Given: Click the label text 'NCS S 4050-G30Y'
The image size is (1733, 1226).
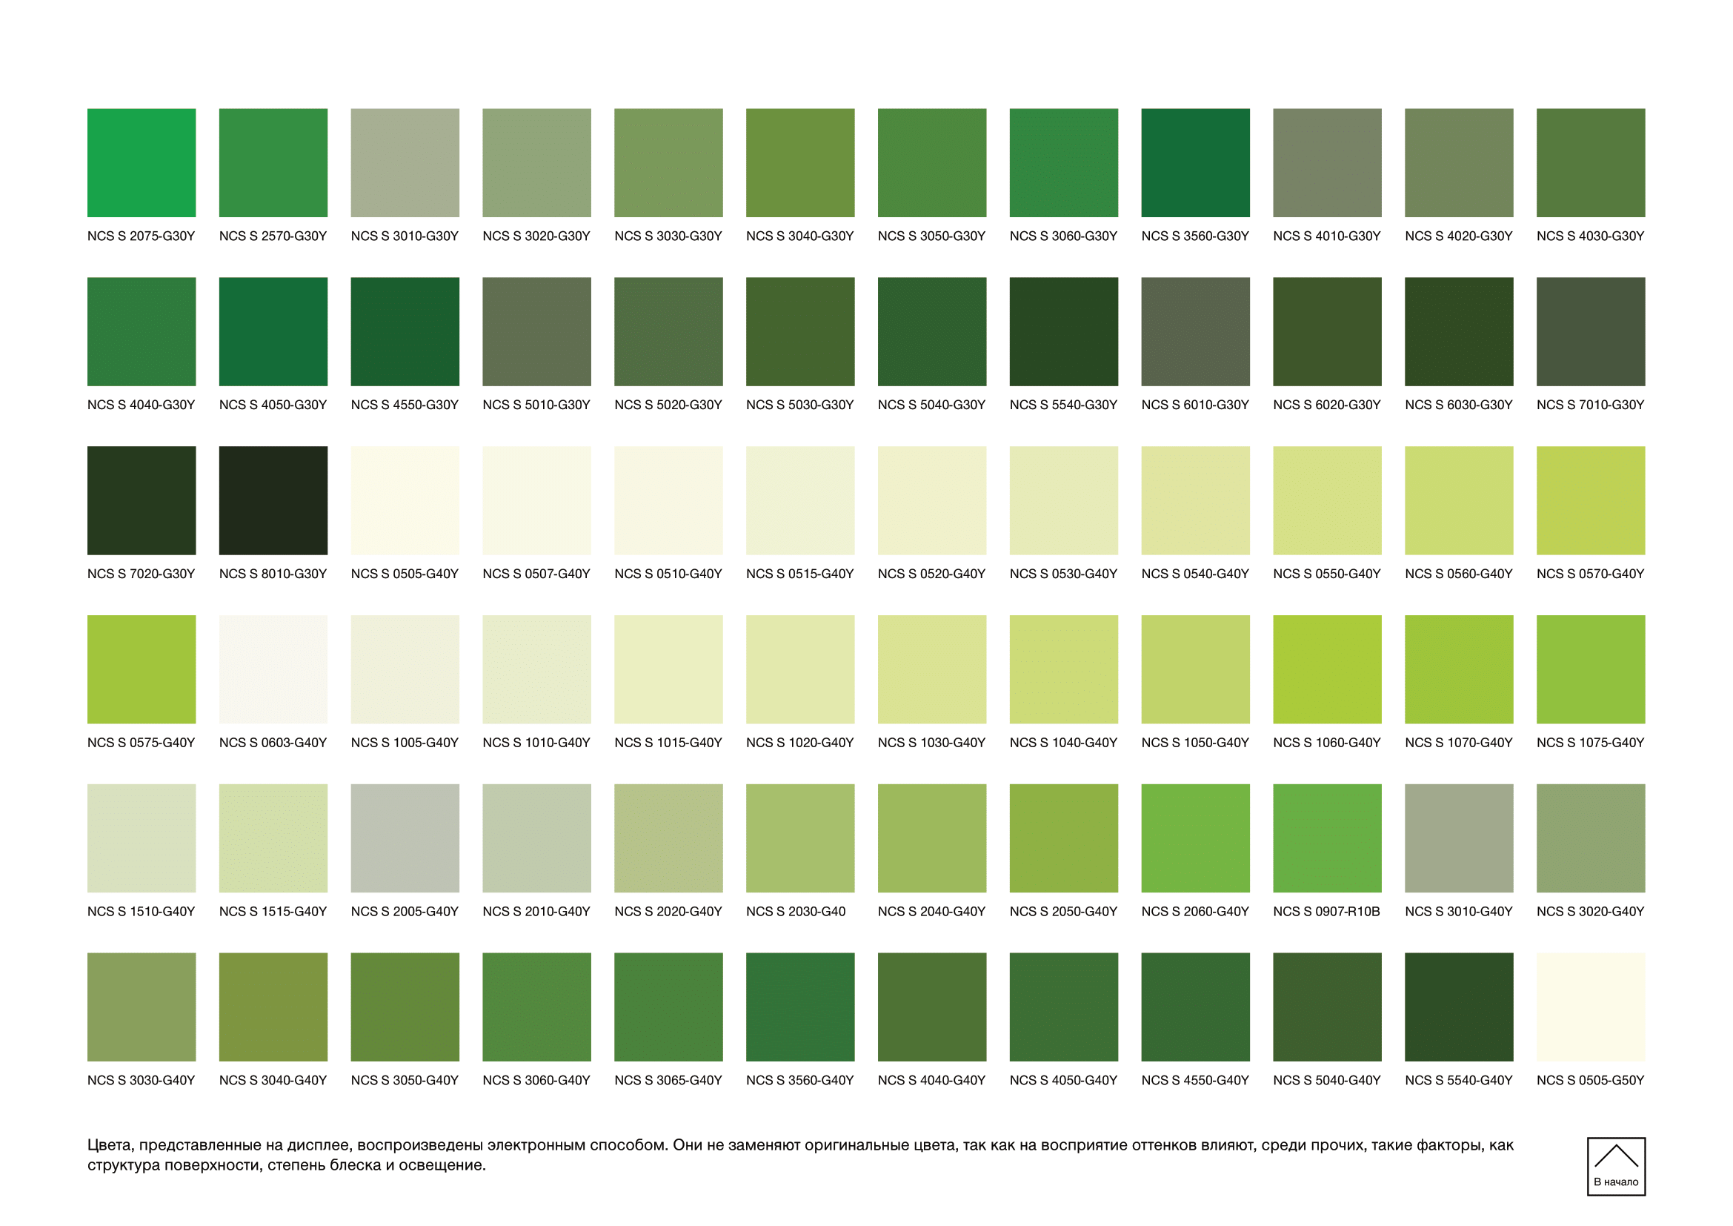Looking at the screenshot, I should tap(273, 405).
